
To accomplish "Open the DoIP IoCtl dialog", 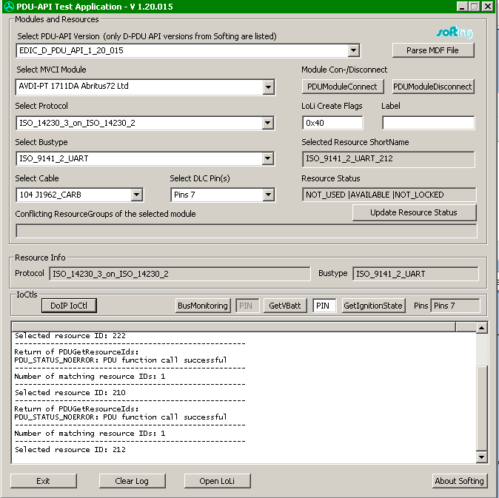I will 69,306.
